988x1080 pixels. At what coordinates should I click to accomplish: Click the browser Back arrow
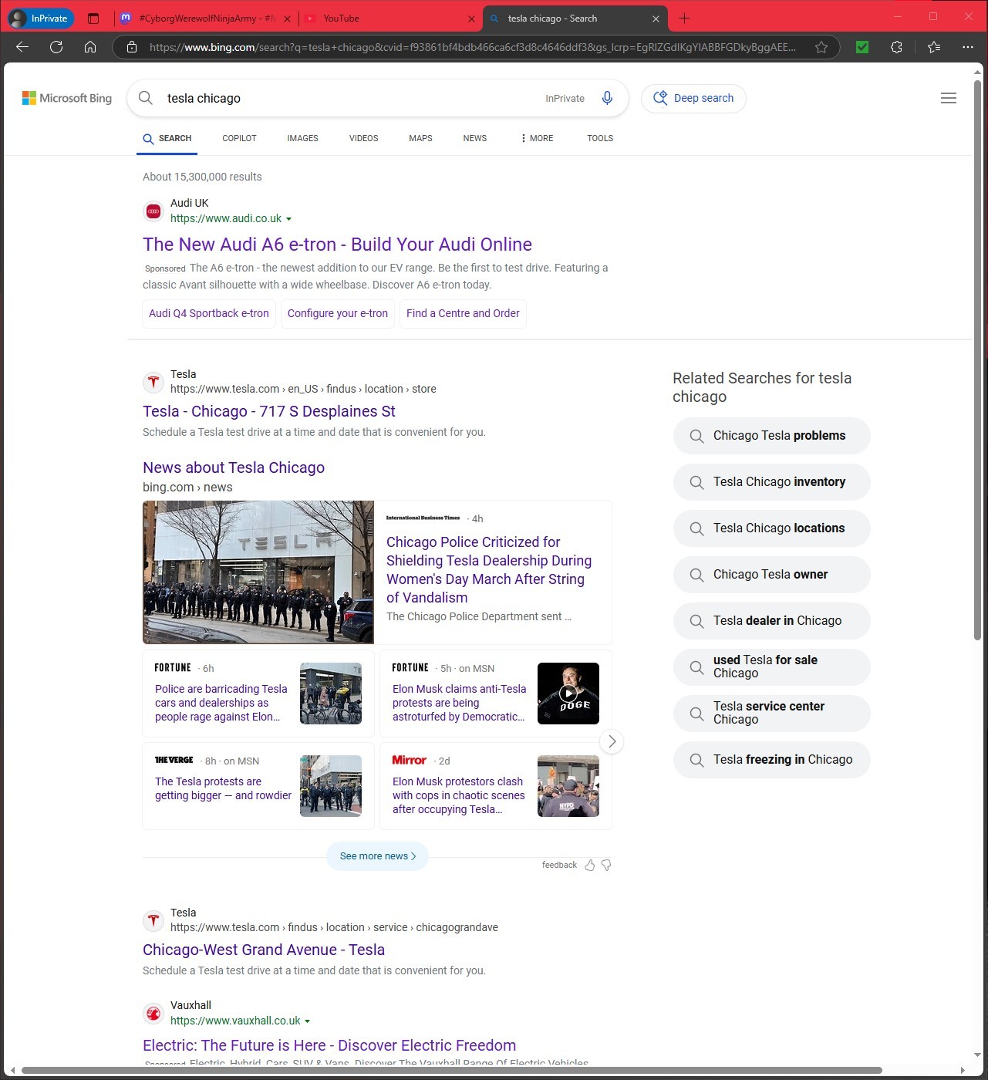point(22,47)
